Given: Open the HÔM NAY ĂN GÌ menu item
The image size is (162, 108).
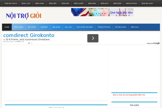Looking at the screenshot, I should pos(11,4).
